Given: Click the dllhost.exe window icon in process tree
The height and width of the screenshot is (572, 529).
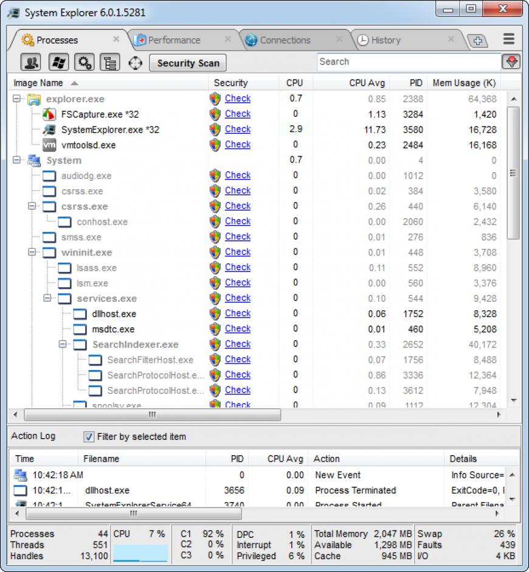Looking at the screenshot, I should coord(80,314).
